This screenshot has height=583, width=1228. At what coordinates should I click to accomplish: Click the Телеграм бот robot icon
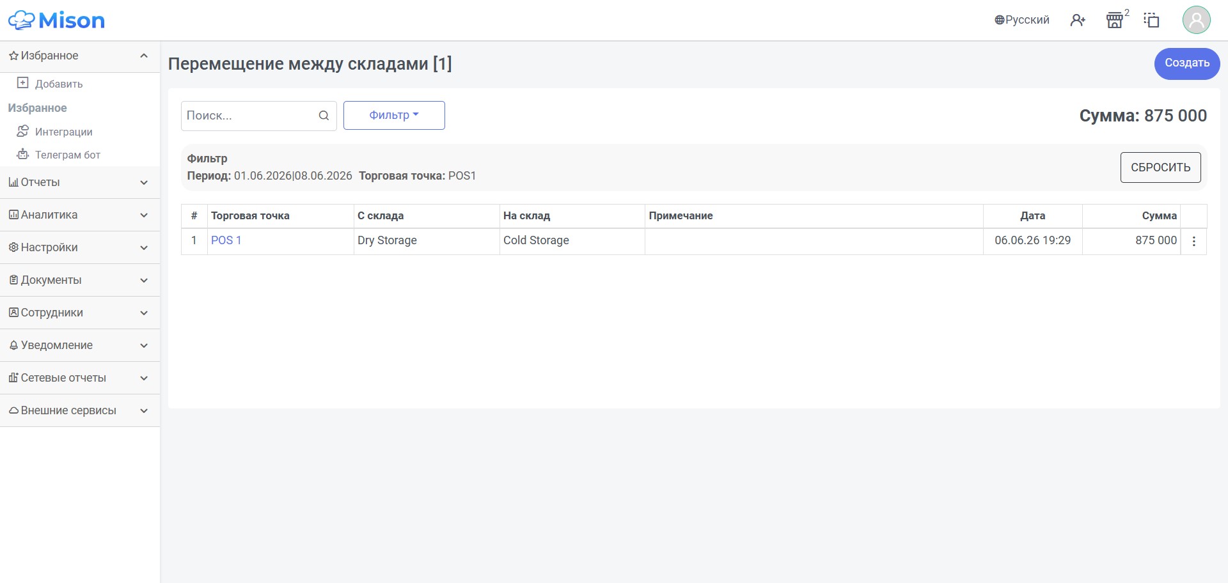point(22,154)
